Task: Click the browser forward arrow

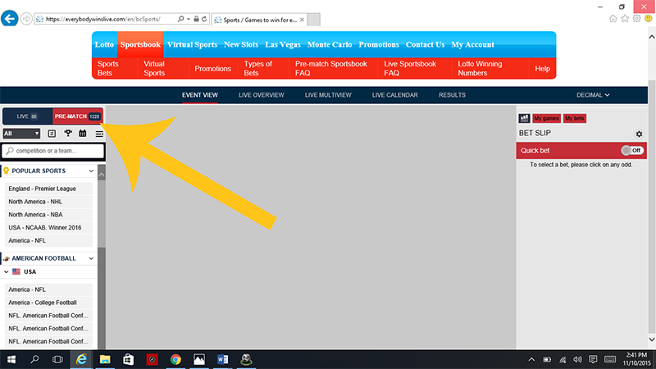Action: [x=26, y=19]
